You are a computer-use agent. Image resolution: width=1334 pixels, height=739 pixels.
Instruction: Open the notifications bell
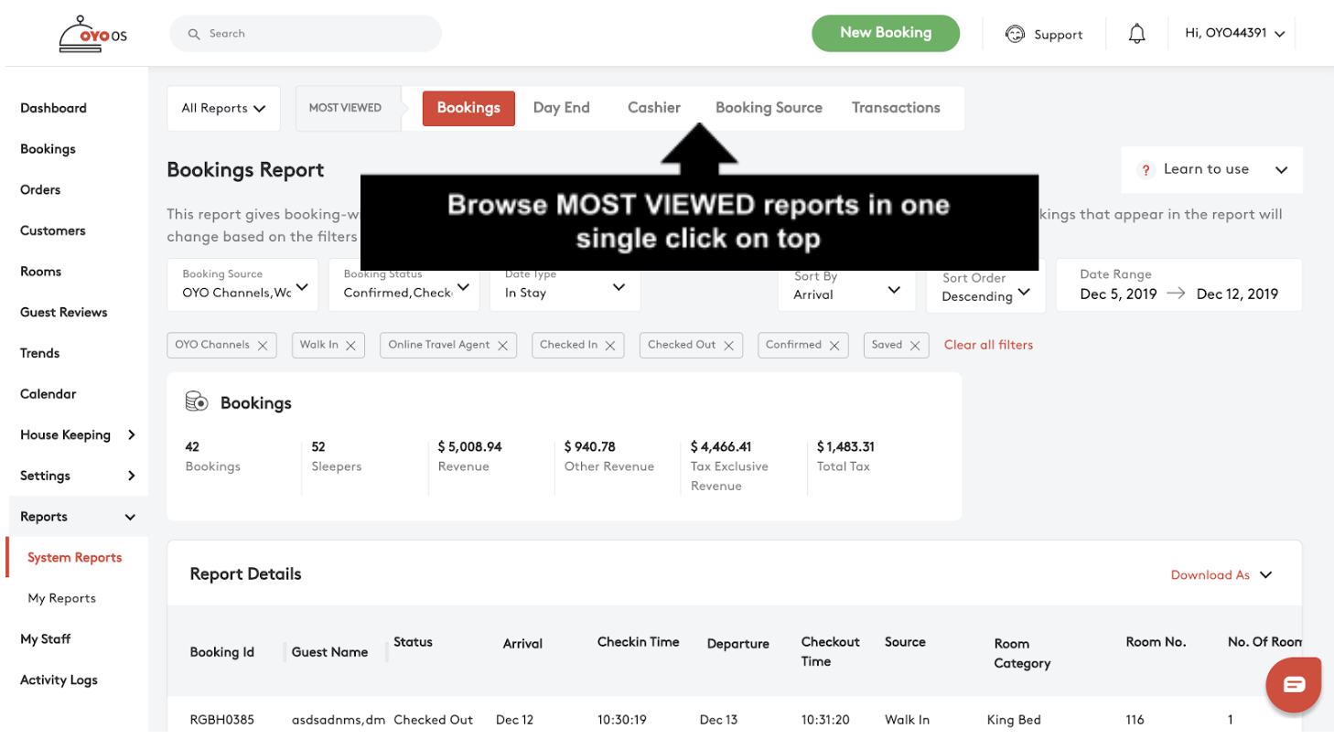tap(1136, 34)
